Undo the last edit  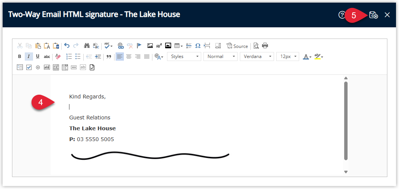tap(67, 46)
